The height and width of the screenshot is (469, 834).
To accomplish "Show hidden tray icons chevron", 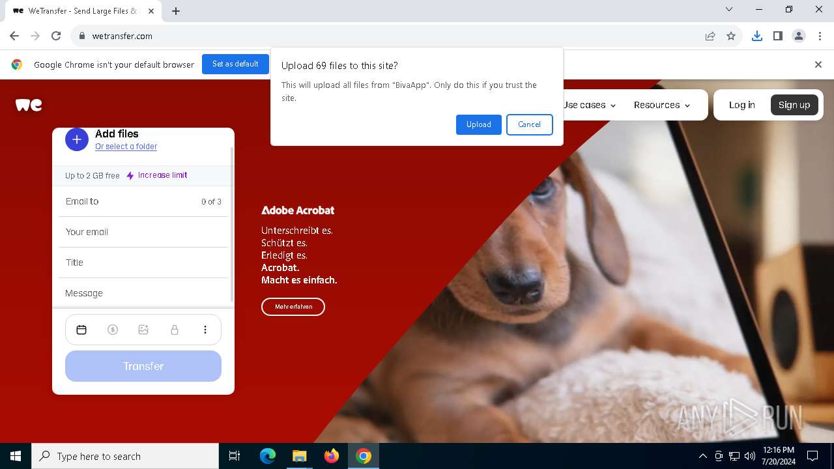I will (702, 456).
